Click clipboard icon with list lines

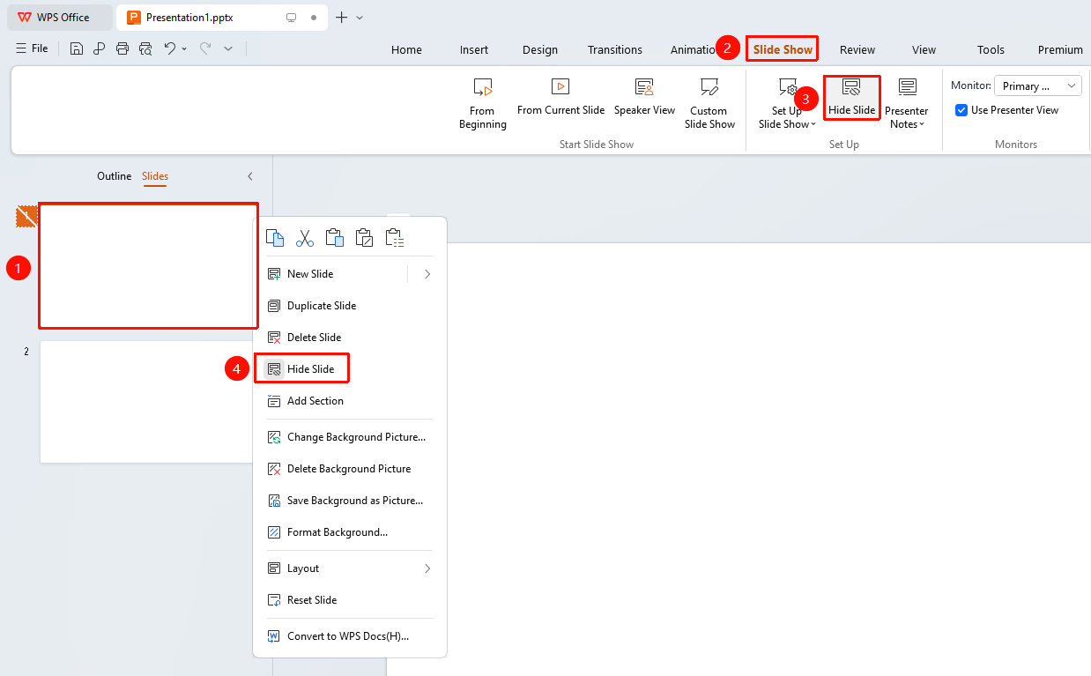click(394, 237)
